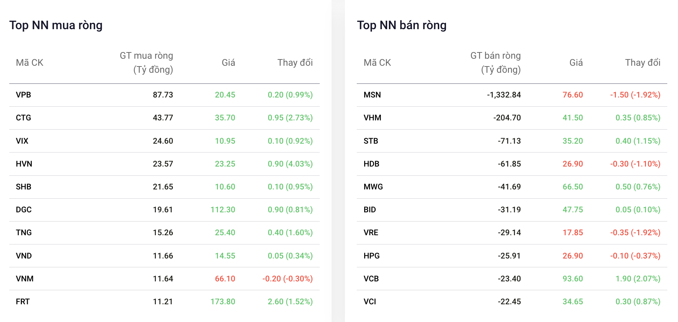Open the STB stock code
Viewport: 678px width, 322px height.
click(x=371, y=141)
